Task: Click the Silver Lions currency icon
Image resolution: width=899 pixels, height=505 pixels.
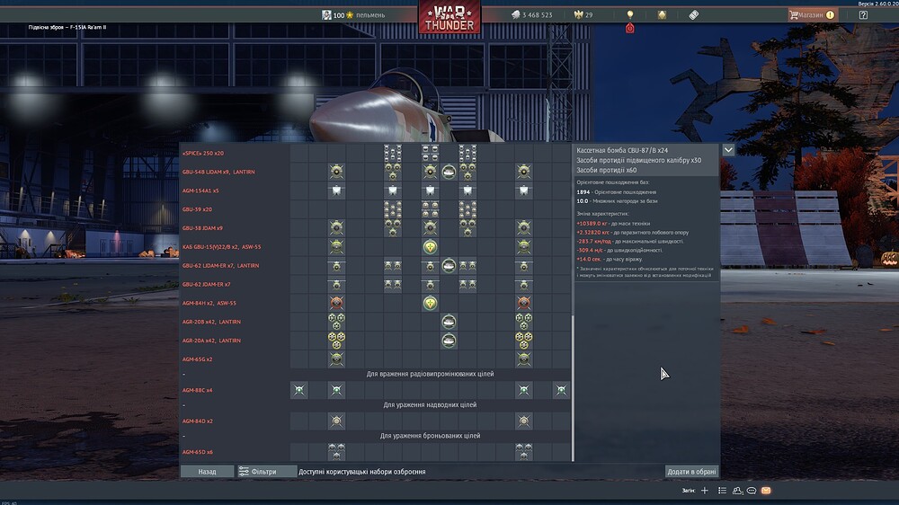Action: [515, 15]
